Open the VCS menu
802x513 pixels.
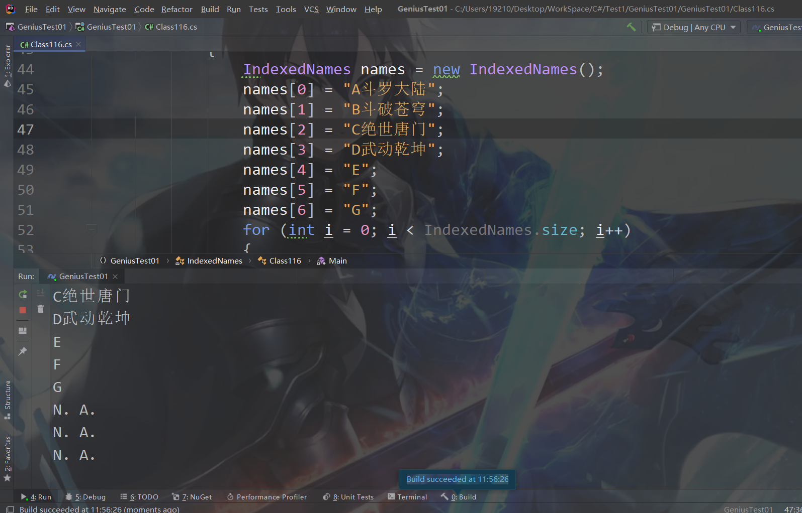pyautogui.click(x=311, y=9)
